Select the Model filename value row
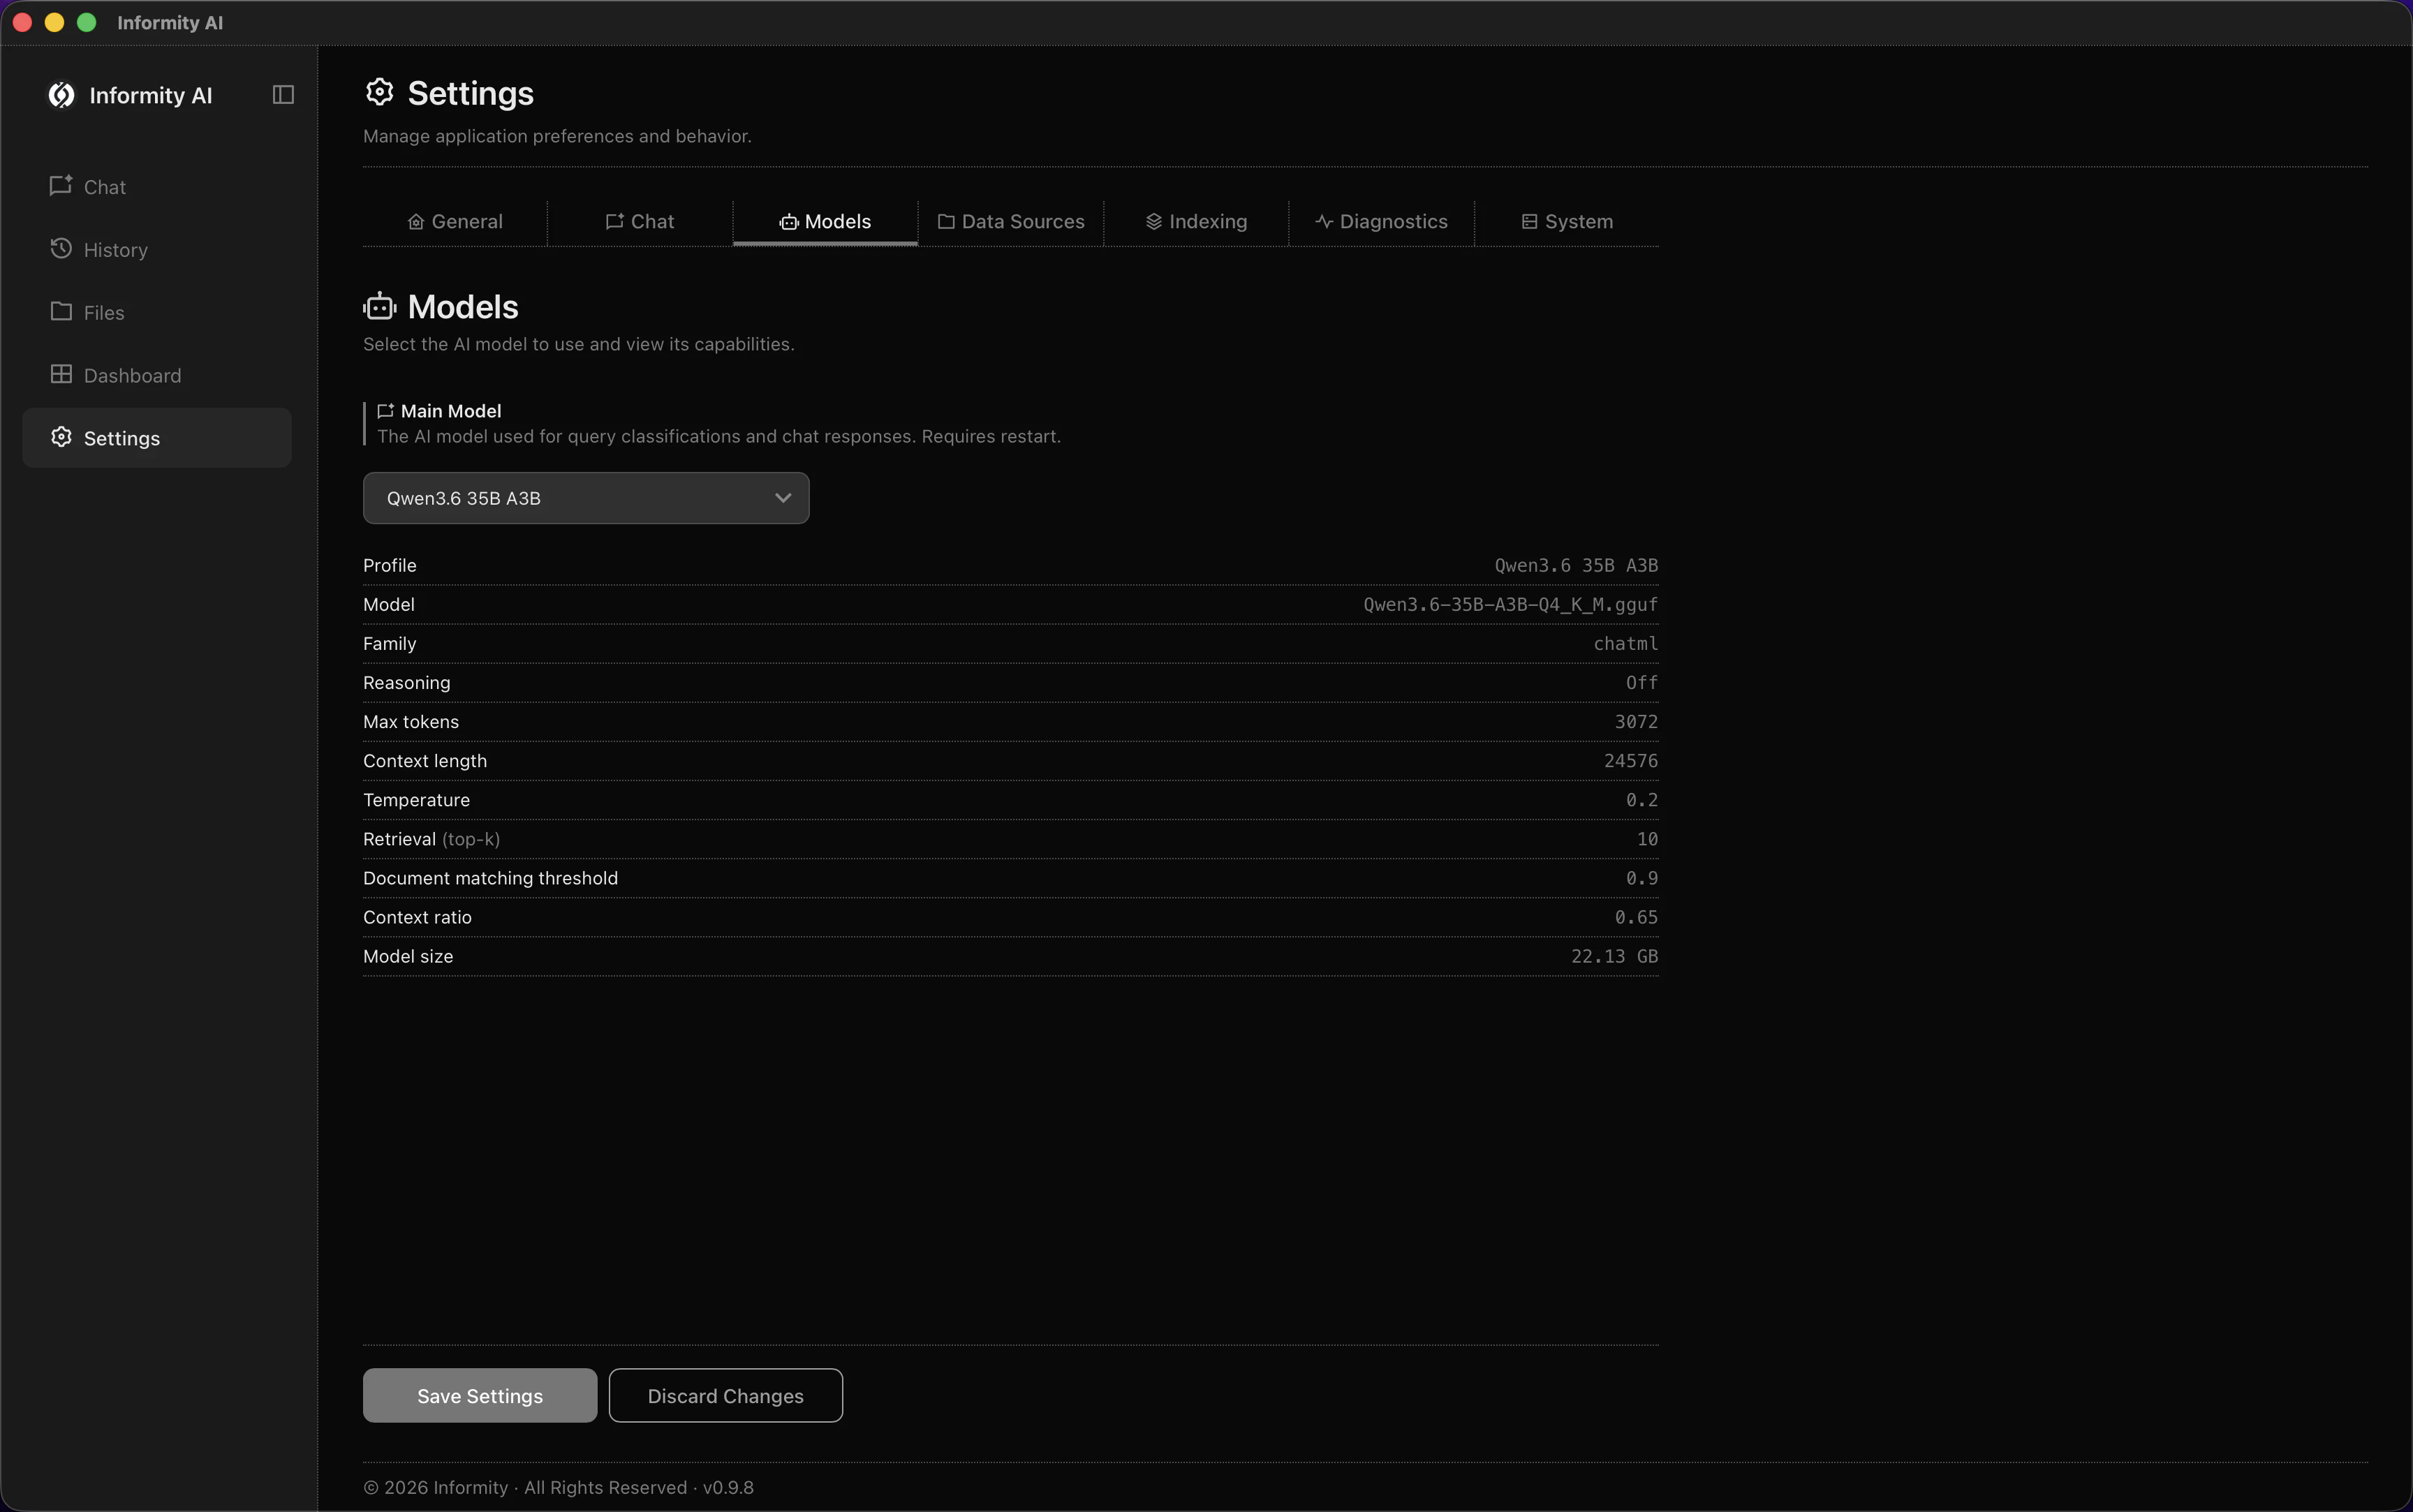Viewport: 2413px width, 1512px height. [x=1011, y=605]
